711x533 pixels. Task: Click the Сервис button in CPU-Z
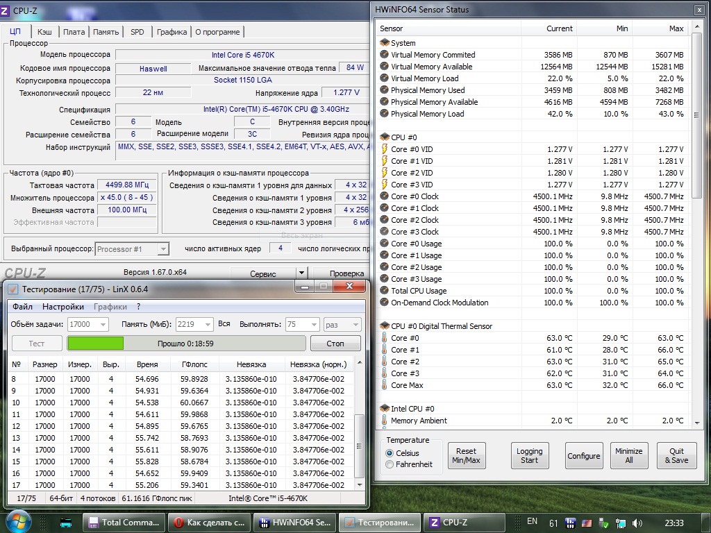tap(263, 273)
